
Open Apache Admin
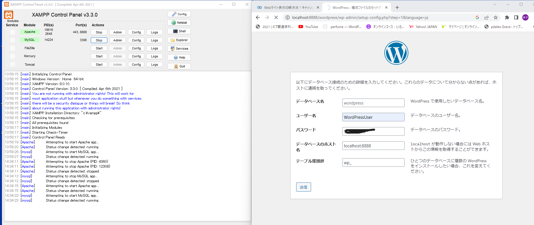click(x=118, y=32)
